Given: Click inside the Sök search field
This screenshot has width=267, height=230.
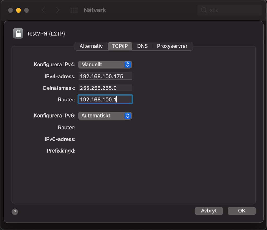Looking at the screenshot, I should [230, 10].
